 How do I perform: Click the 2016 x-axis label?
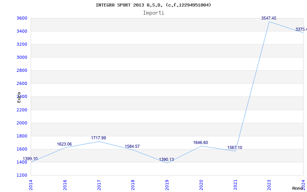coord(65,185)
